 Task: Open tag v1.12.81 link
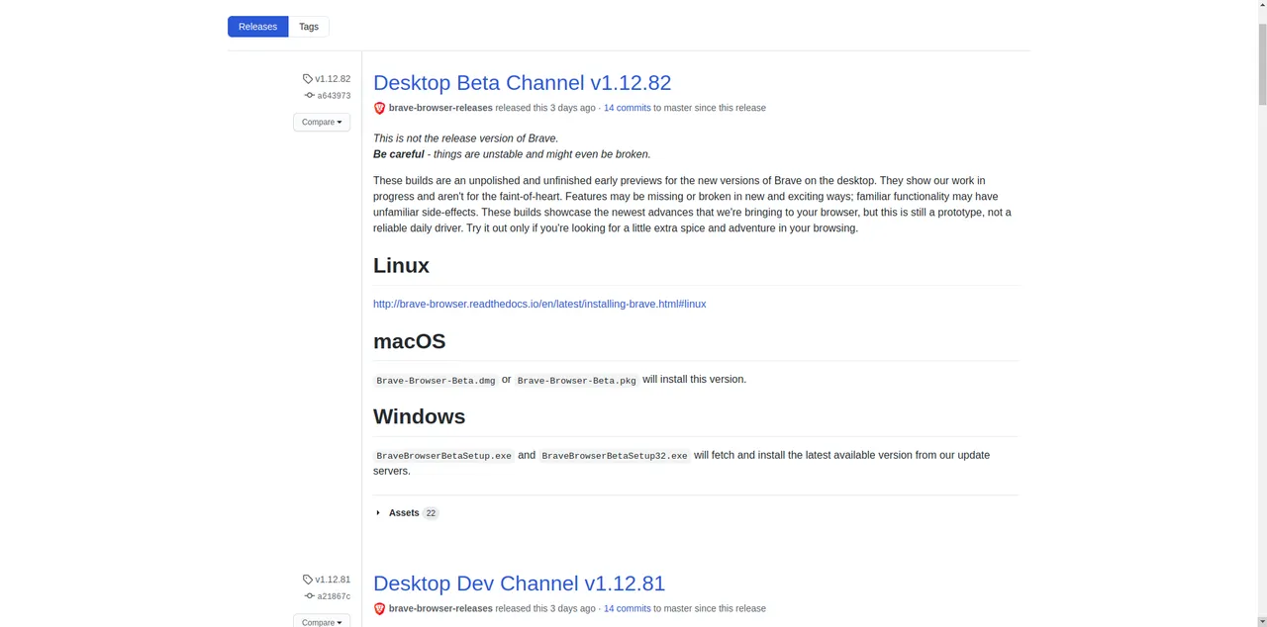click(x=333, y=580)
